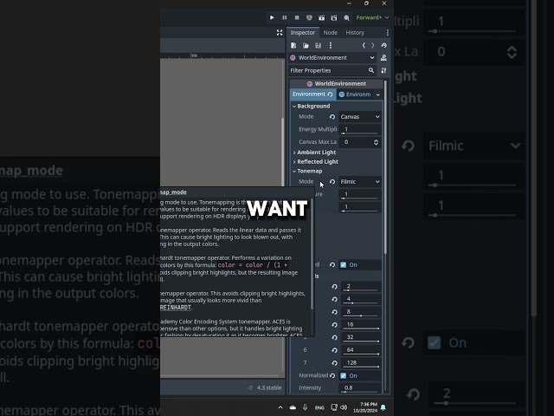Revert the Environment property
This screenshot has height=416, width=554.
(x=330, y=94)
